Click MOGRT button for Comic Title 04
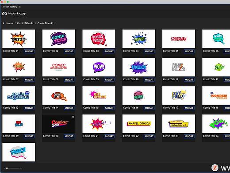Screen dimensions: 230x173 click(x=149, y=51)
